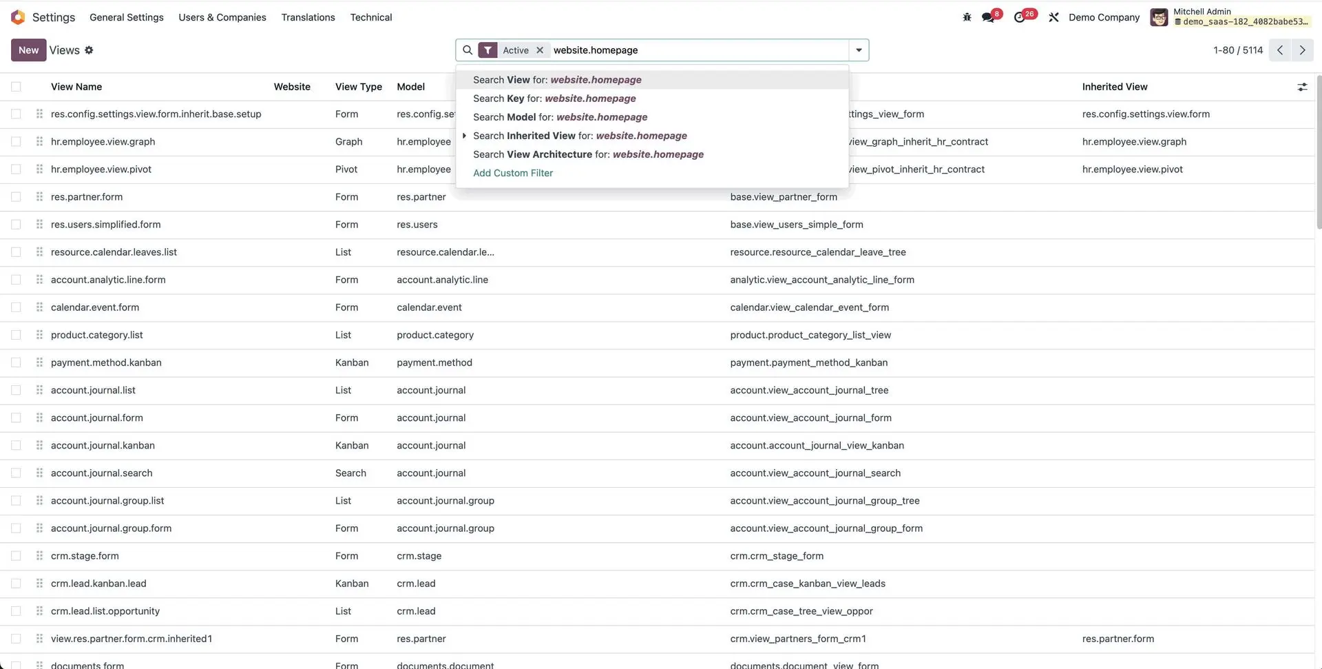Select the crm.stage.form row checkbox

pyautogui.click(x=16, y=556)
